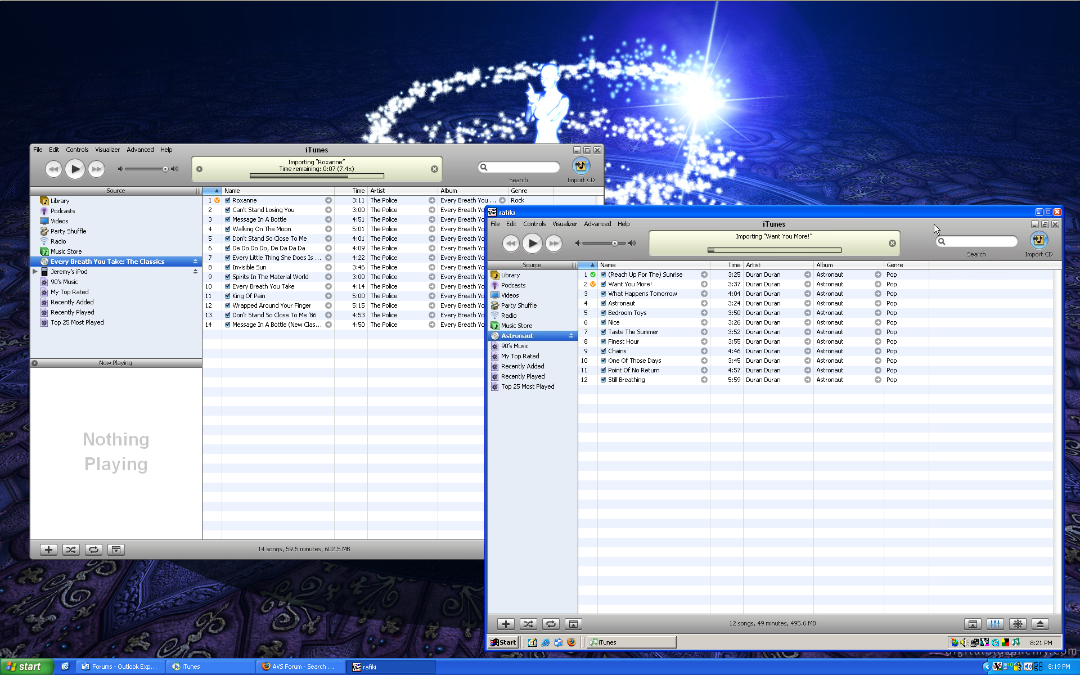
Task: Stop importing Roanne with cancel icon
Action: pos(434,169)
